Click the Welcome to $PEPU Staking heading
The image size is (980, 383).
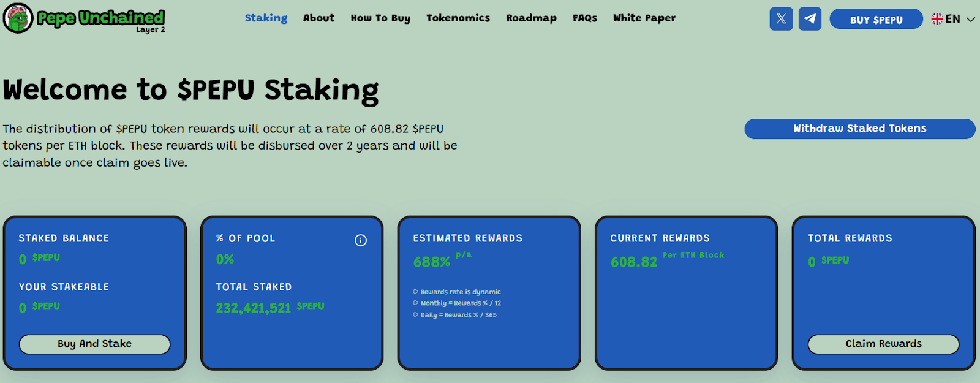tap(190, 90)
